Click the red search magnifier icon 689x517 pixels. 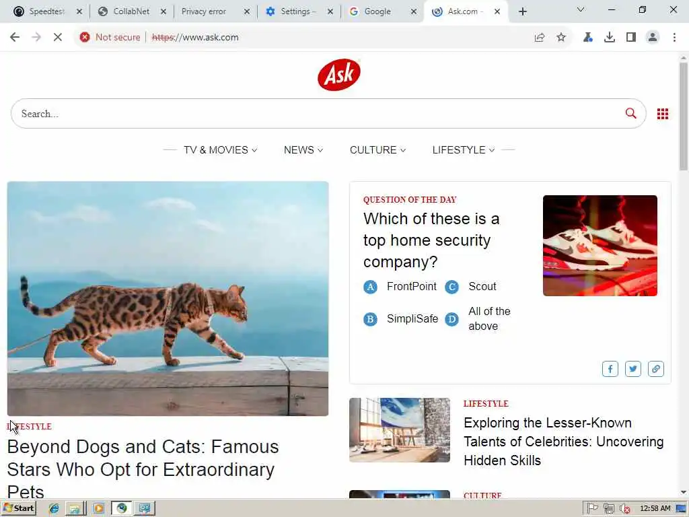[630, 113]
